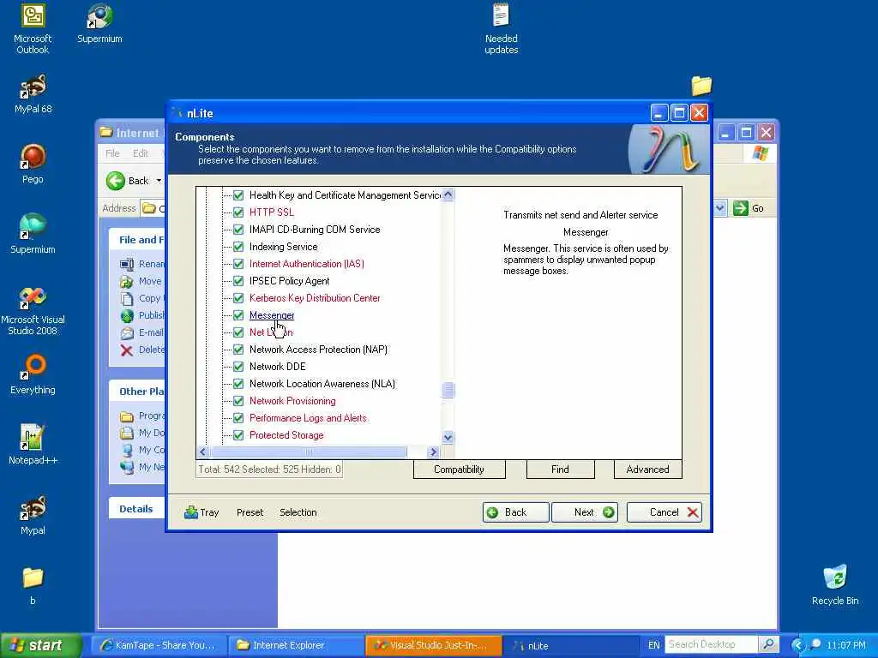Image resolution: width=878 pixels, height=658 pixels.
Task: Uncheck IPSEC Policy Agent checkbox
Action: click(x=238, y=281)
